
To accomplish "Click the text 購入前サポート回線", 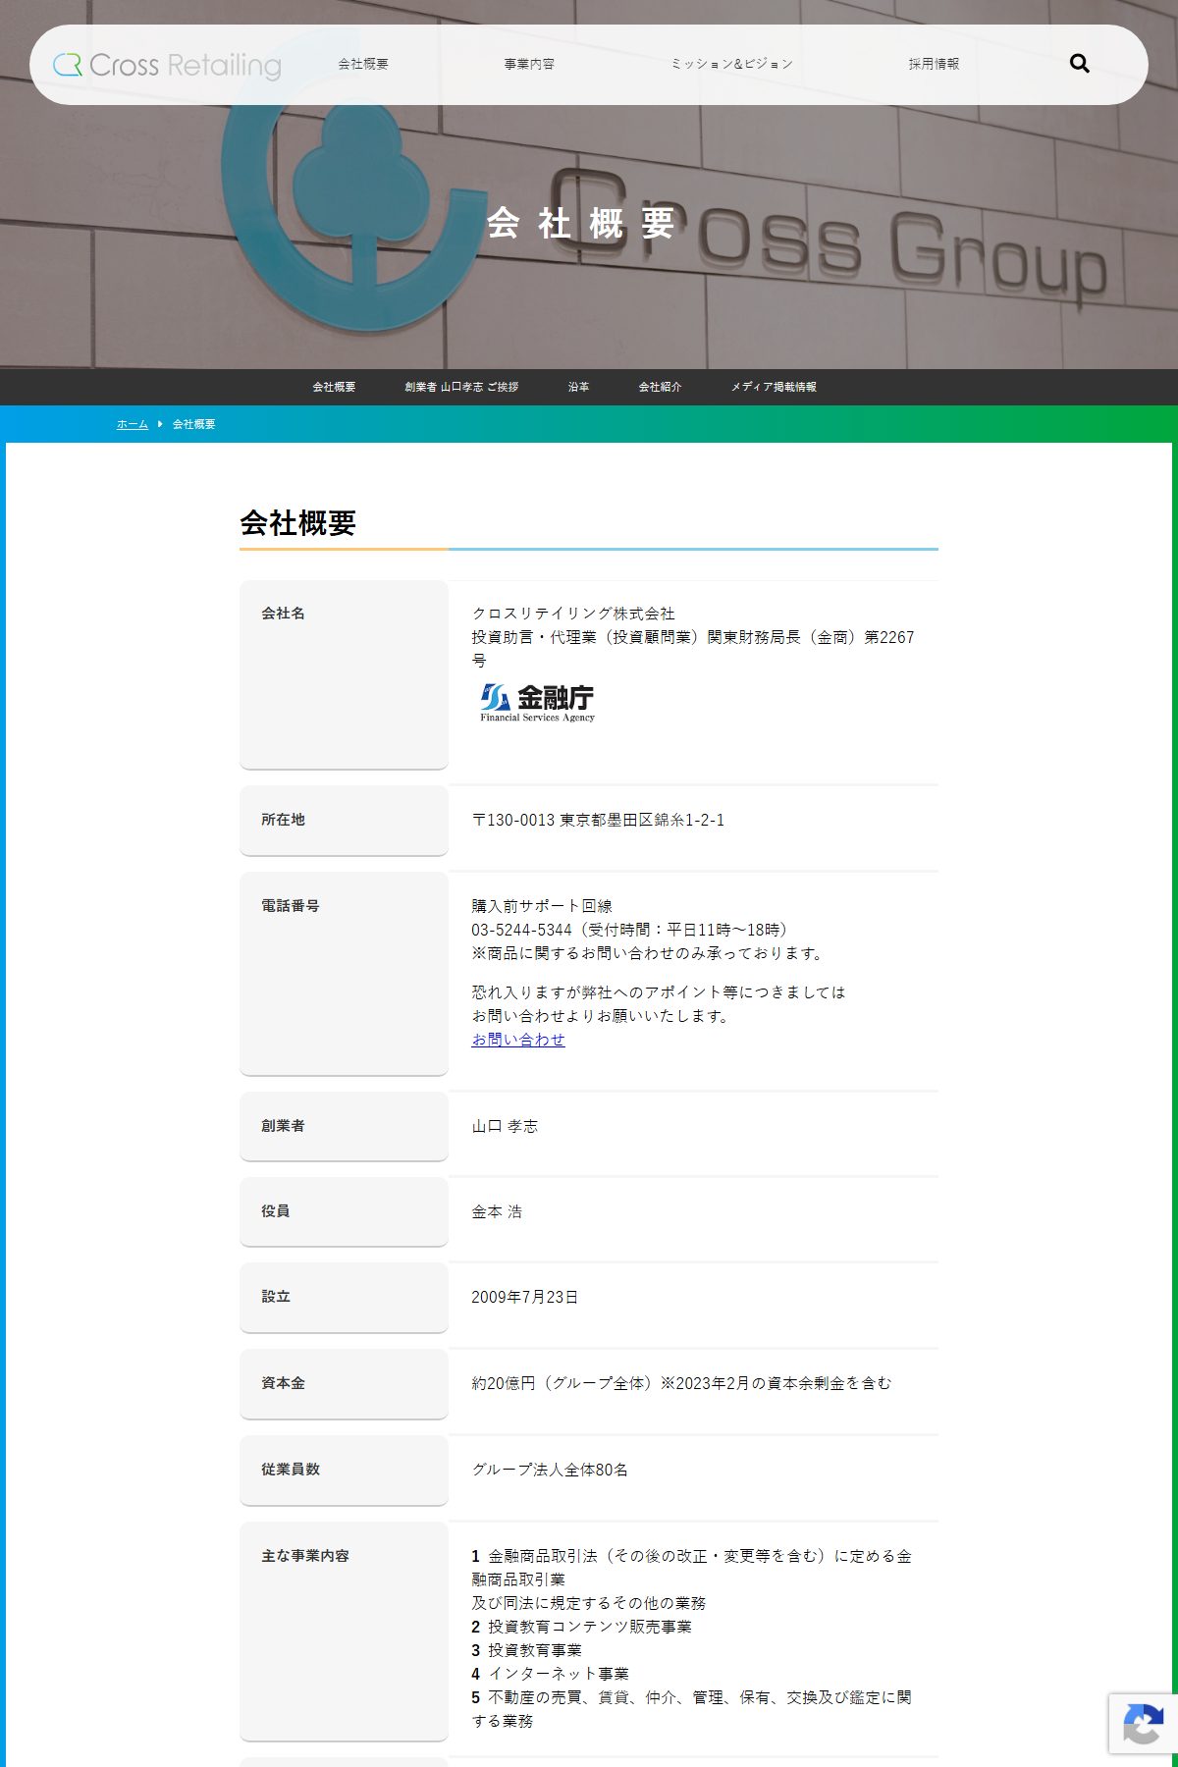I will click(542, 906).
